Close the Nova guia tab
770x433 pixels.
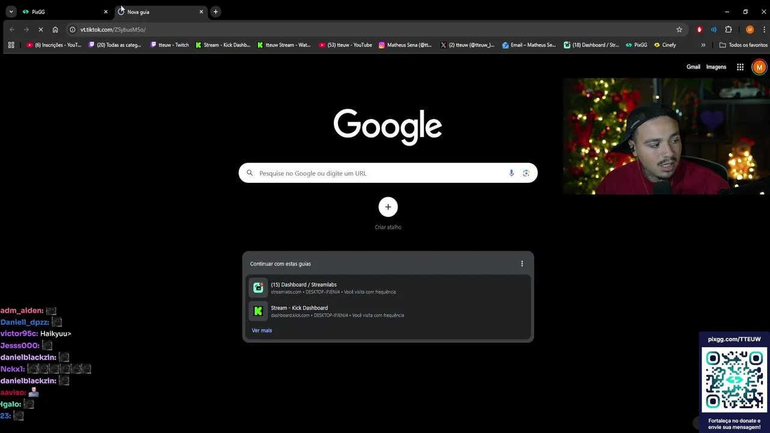coord(201,11)
